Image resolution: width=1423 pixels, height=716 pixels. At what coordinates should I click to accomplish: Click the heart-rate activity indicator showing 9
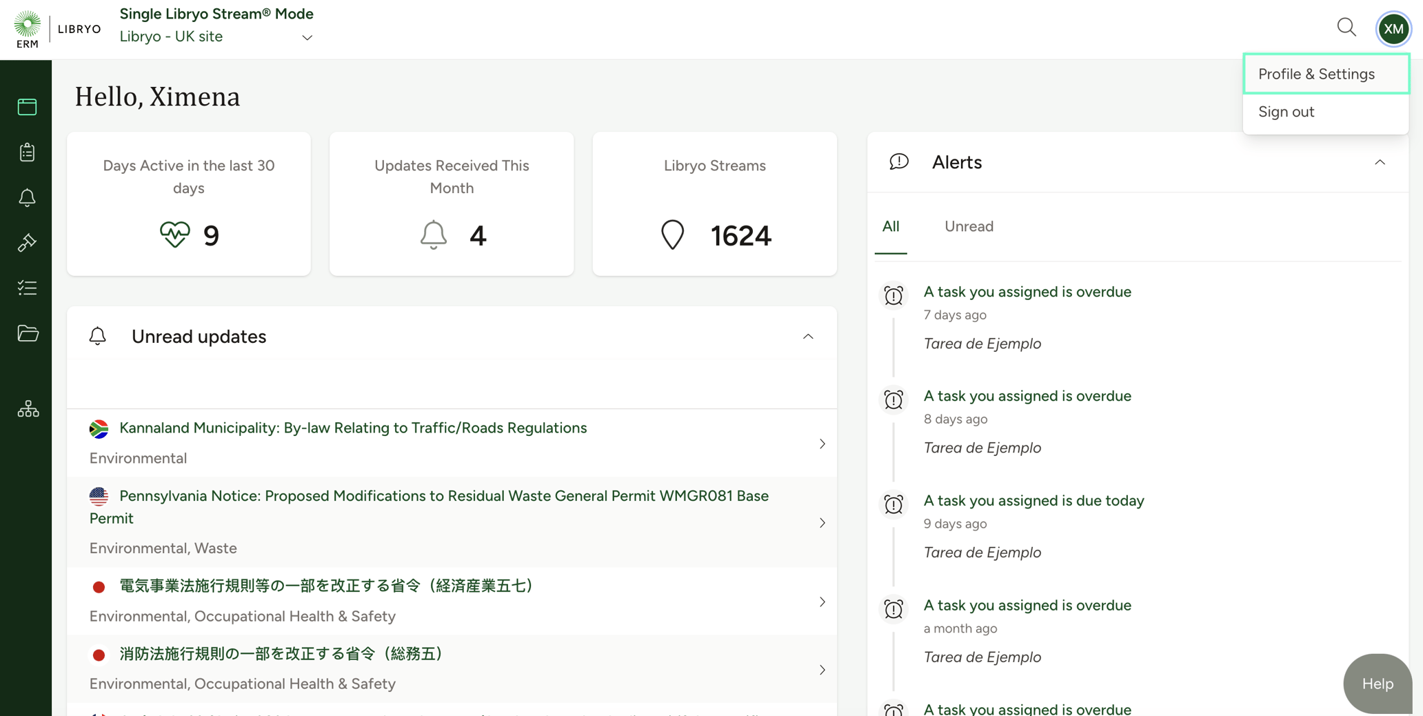click(x=175, y=235)
